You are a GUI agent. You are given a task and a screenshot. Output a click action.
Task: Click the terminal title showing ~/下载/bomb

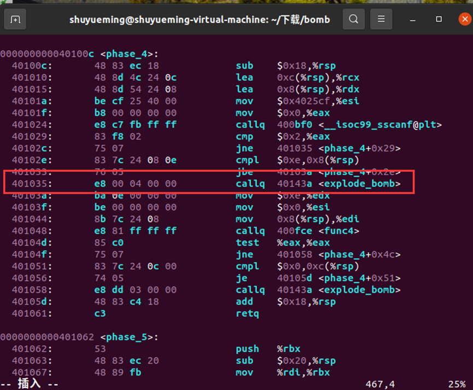199,19
